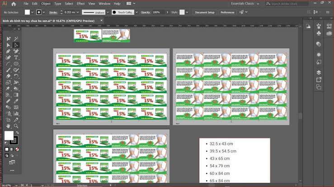Select the Ellipse tool
The width and height of the screenshot is (334, 187).
point(16,64)
